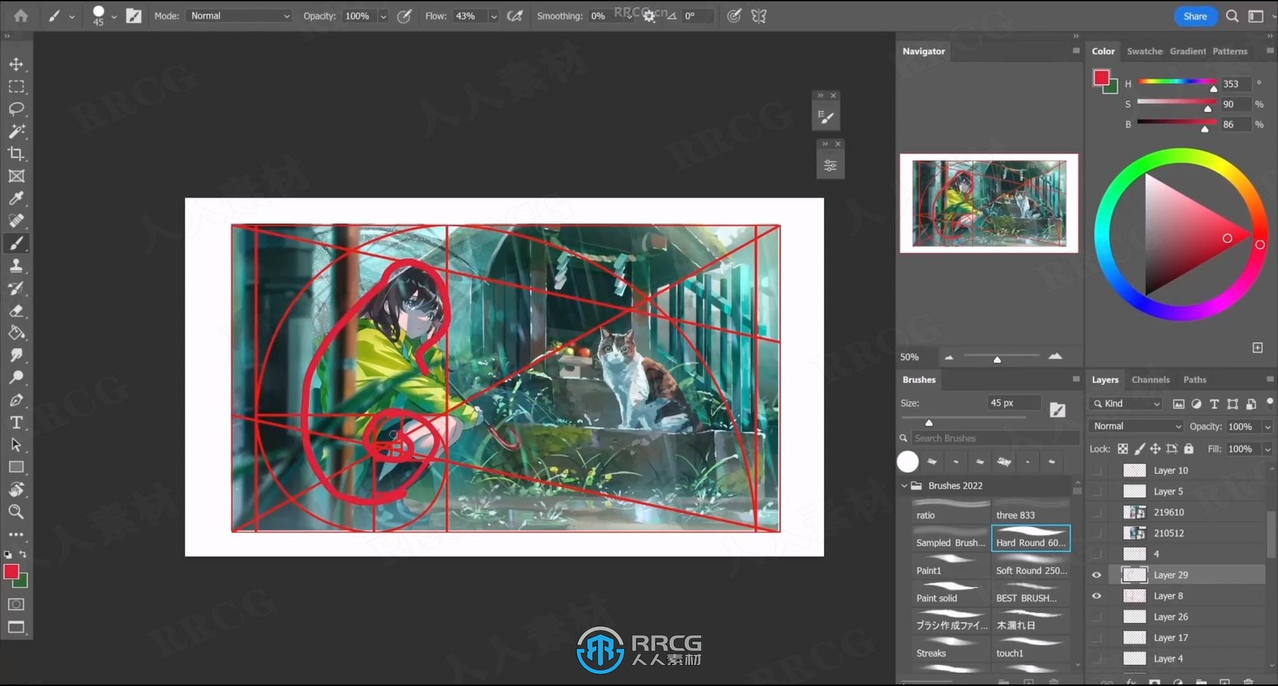Toggle Quick Mask mode
The height and width of the screenshot is (686, 1278).
coord(17,604)
